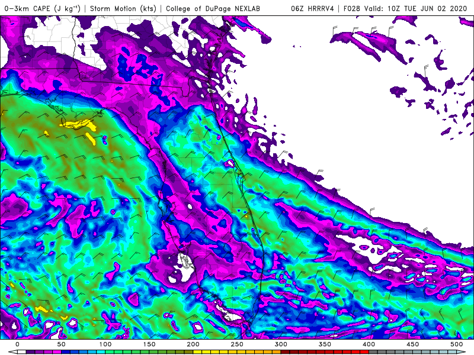Screen dimensions: 474x355
Task: Select the "100" color scale label
Action: click(x=105, y=344)
